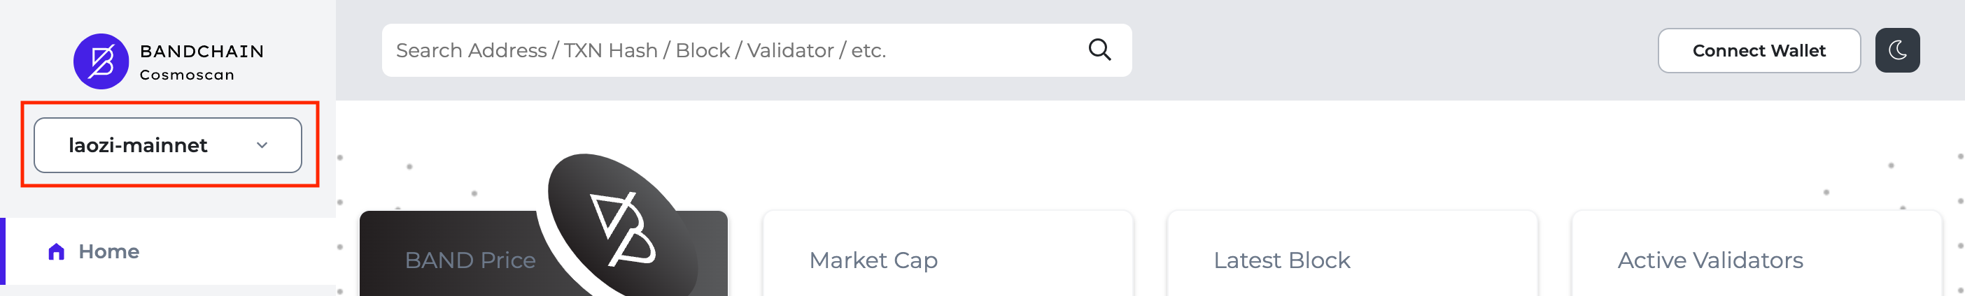Click the magnifying glass search icon
Viewport: 1965px width, 296px height.
(x=1099, y=50)
